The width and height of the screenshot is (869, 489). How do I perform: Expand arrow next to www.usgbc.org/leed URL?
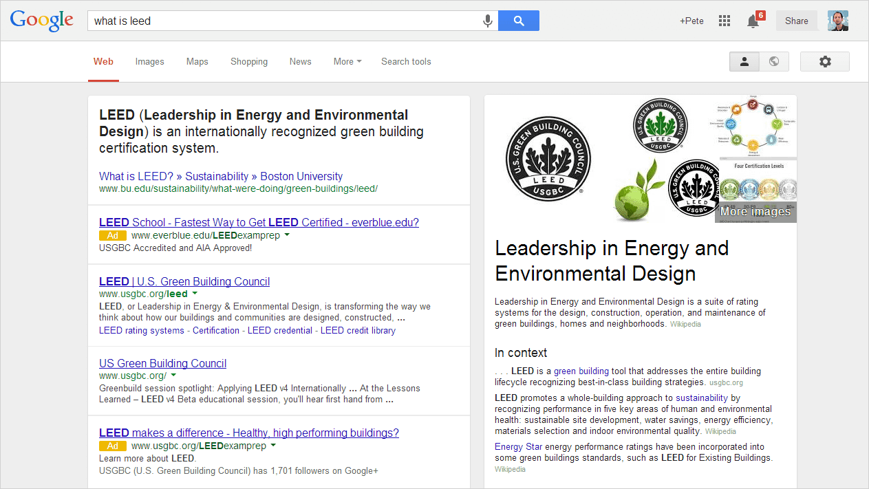pyautogui.click(x=195, y=294)
